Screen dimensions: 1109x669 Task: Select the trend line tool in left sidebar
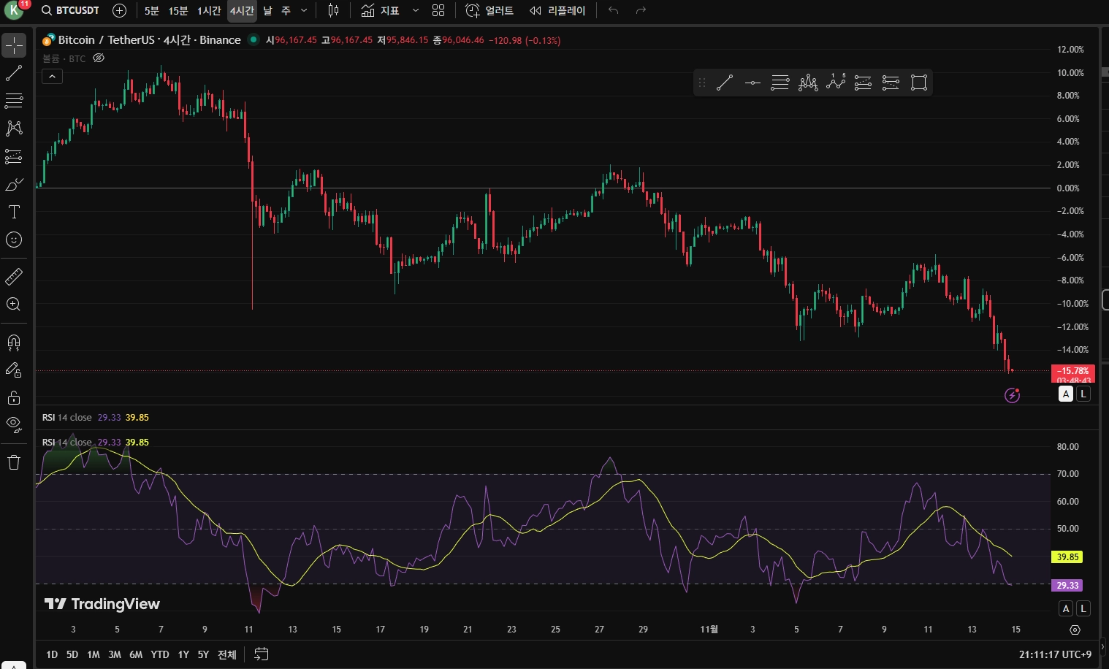point(14,73)
